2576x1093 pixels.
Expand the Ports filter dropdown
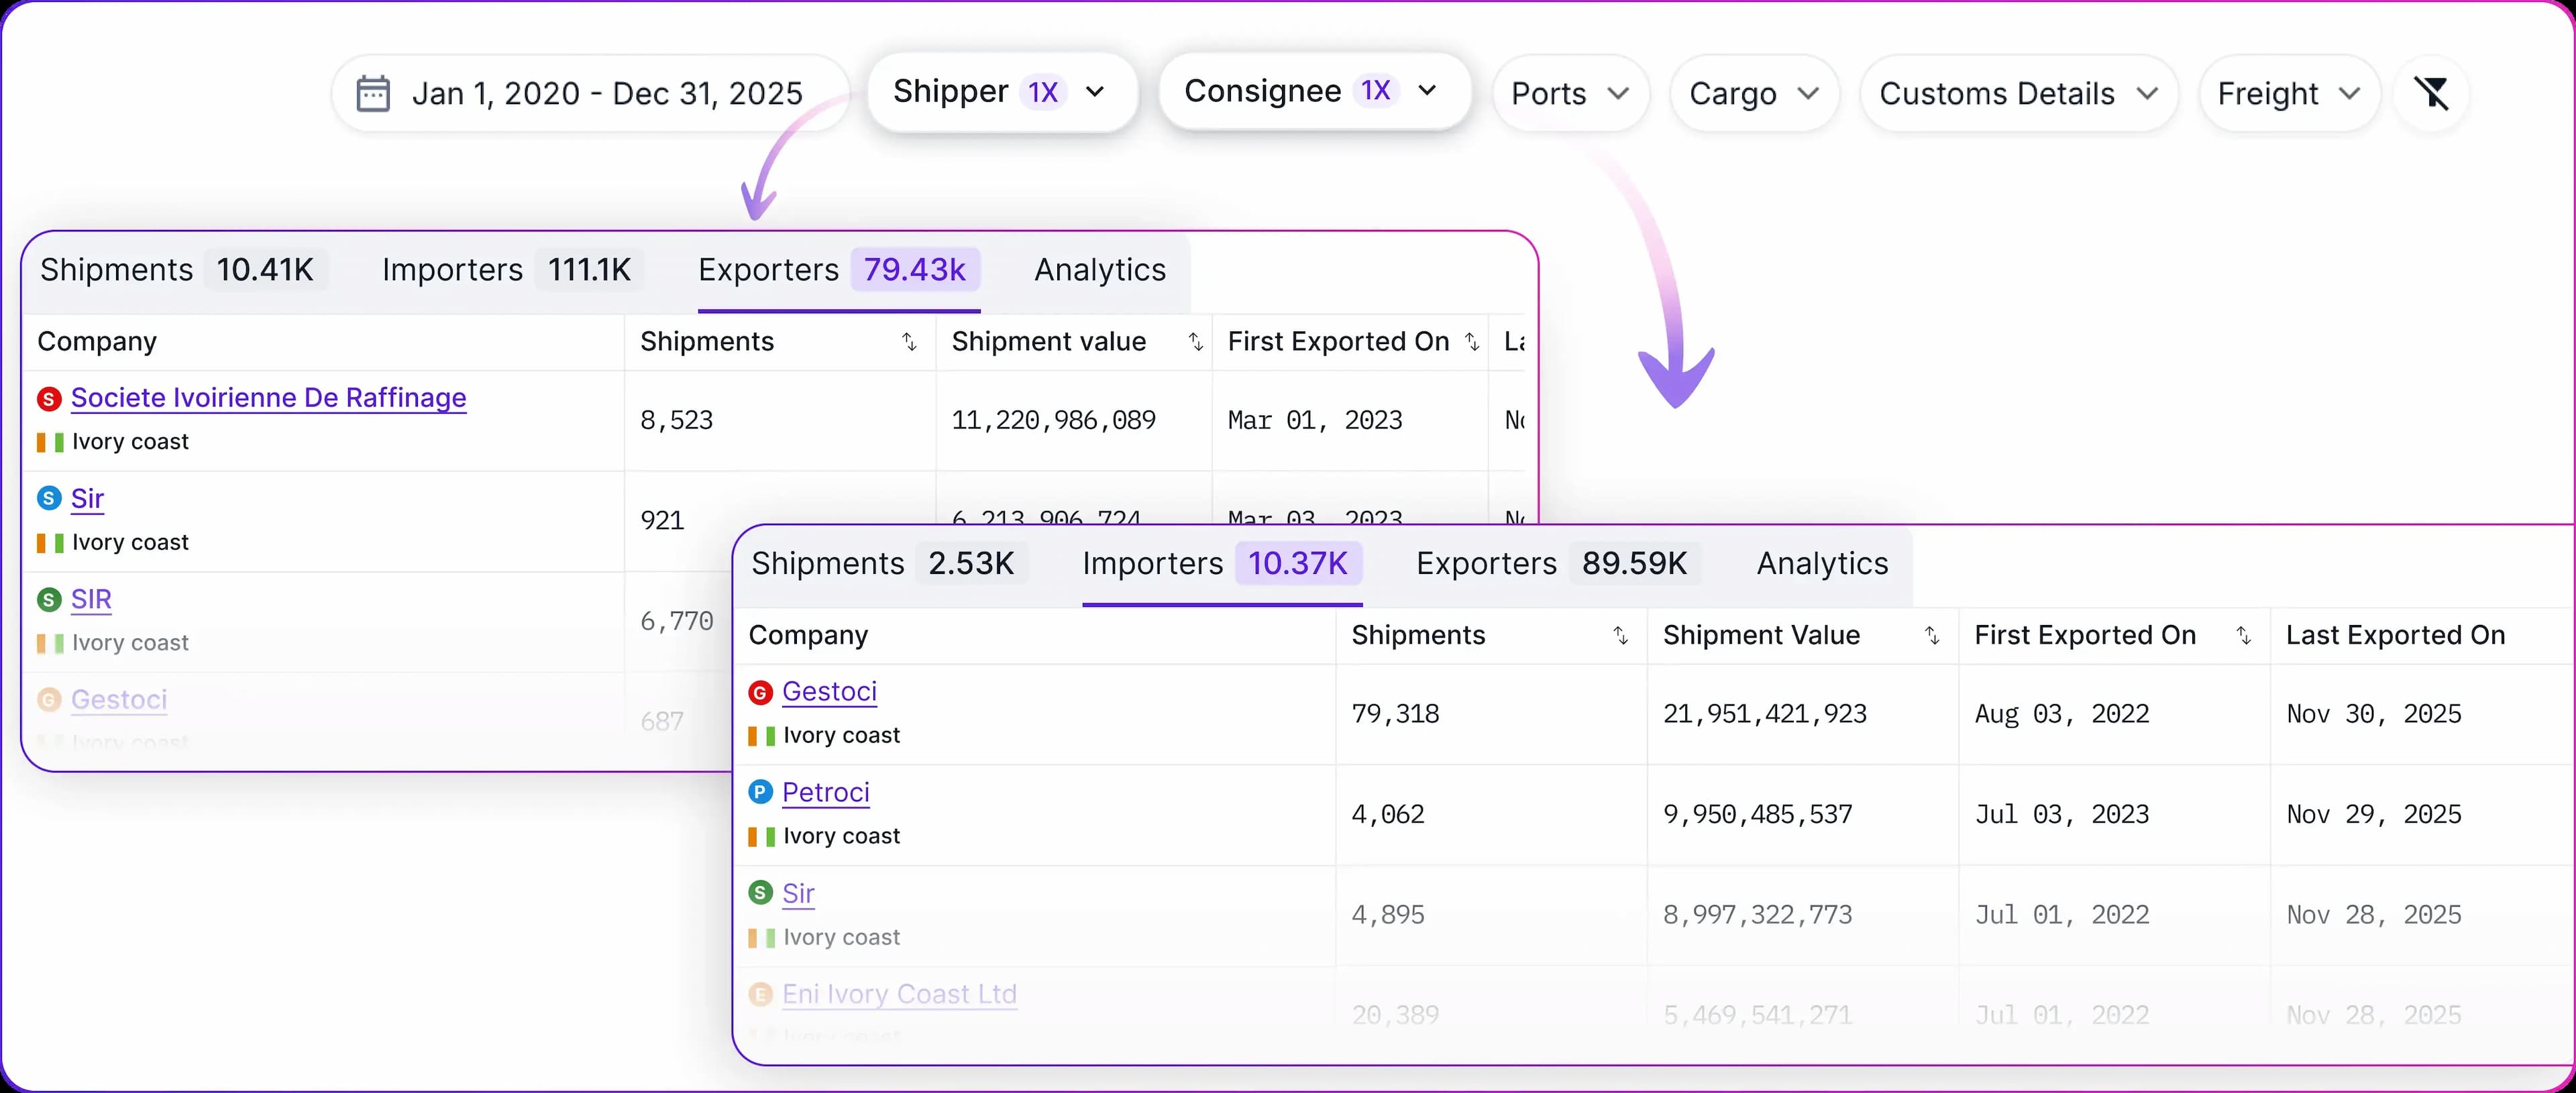click(x=1570, y=93)
